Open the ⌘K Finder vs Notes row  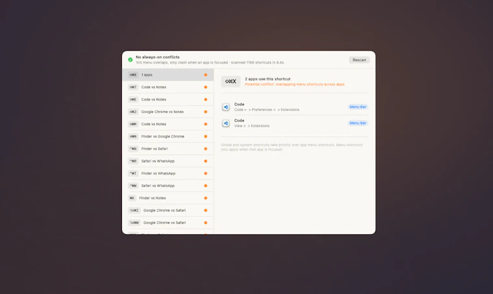coord(168,198)
